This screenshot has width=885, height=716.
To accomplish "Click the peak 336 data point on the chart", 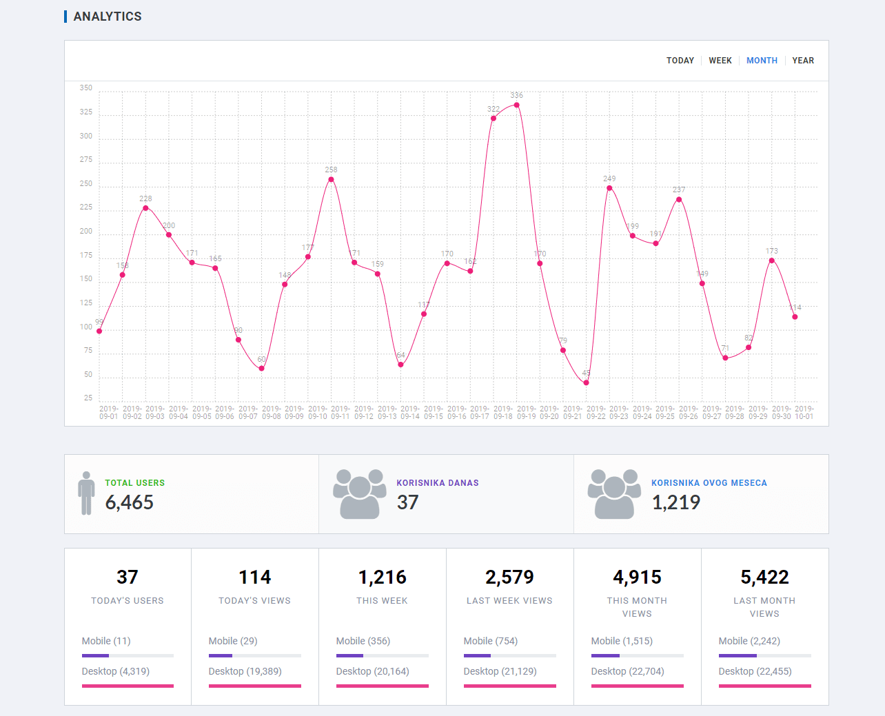I will click(517, 105).
